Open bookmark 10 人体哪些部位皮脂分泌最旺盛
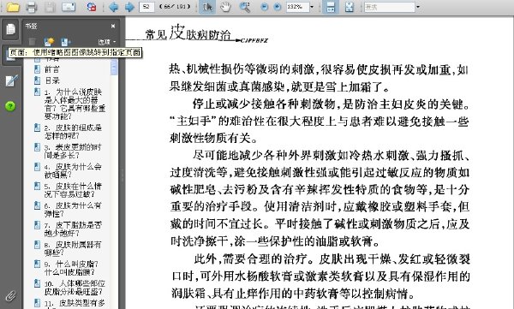The width and height of the screenshot is (514, 309). pos(75,288)
